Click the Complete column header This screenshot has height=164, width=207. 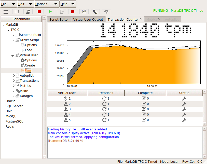point(145,93)
